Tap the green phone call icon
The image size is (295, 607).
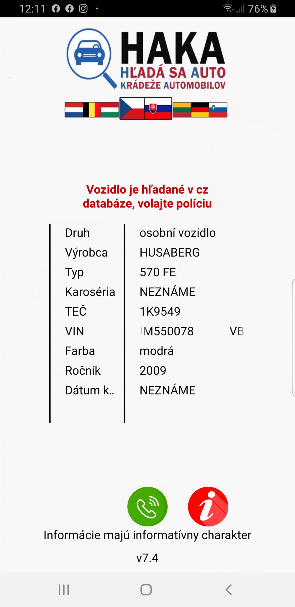point(147,506)
